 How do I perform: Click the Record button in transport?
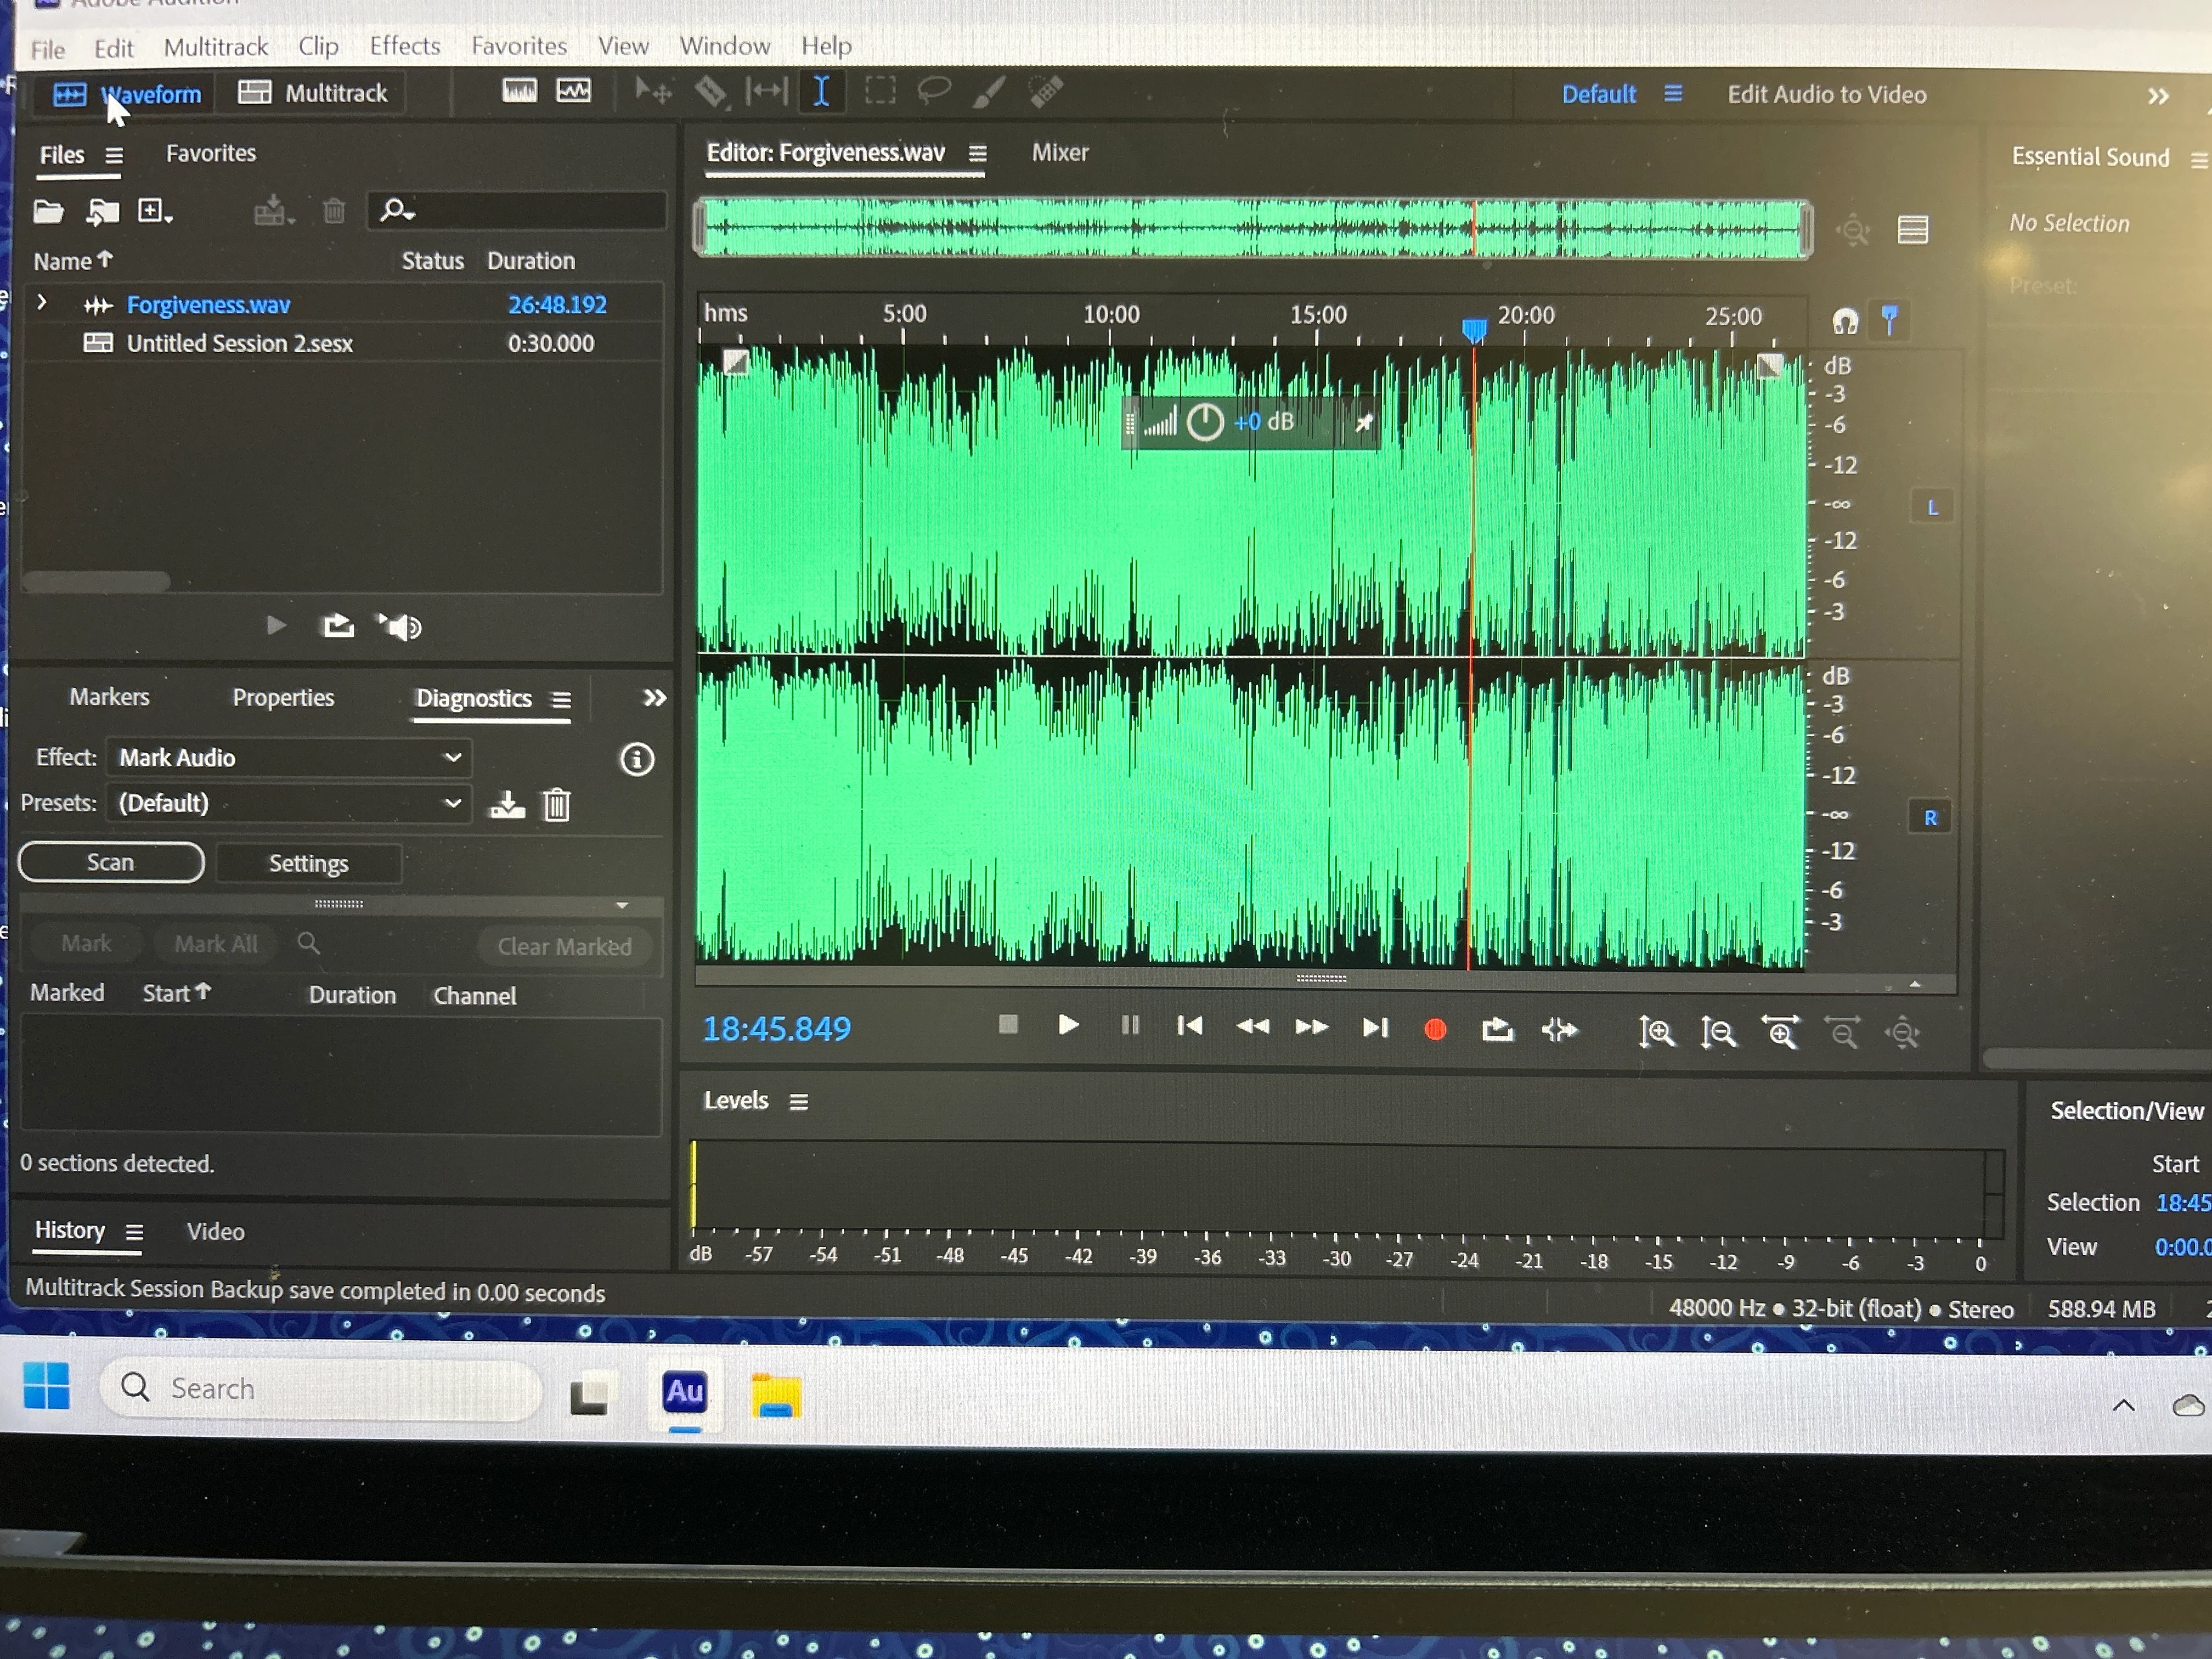1435,1029
